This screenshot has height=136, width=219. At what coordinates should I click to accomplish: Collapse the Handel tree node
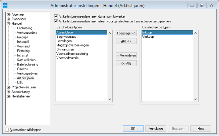(x=8, y=24)
